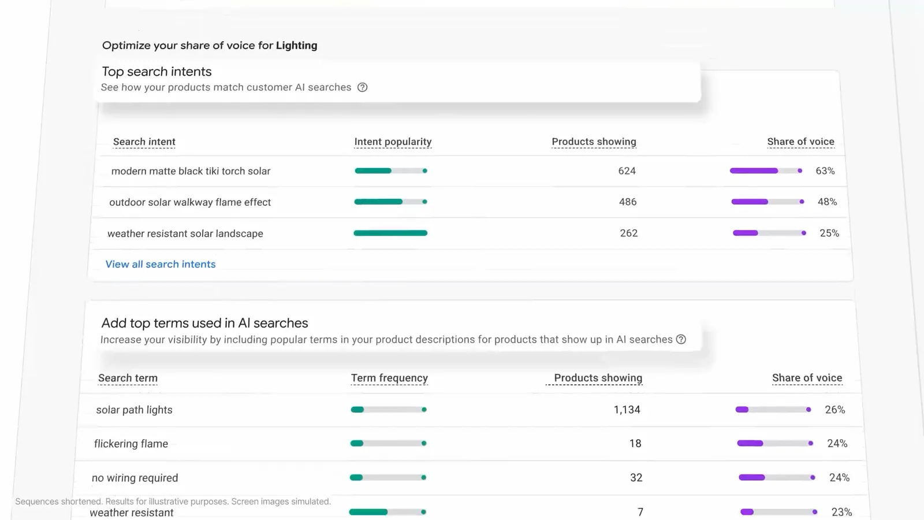Viewport: 924px width, 520px height.
Task: Click purple share of voice bar at 63%
Action: coord(766,170)
